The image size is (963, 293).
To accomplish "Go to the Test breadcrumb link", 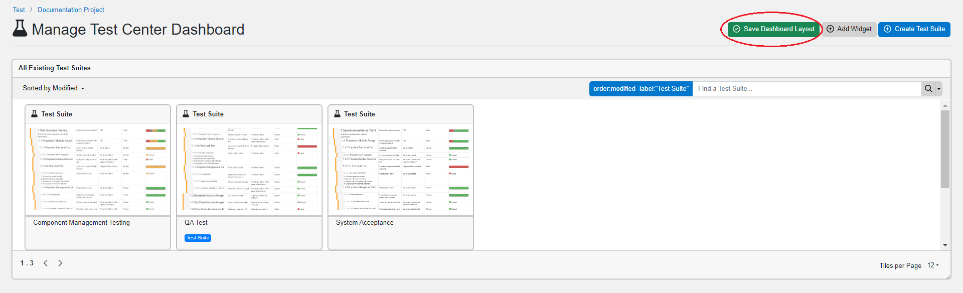I will tap(19, 10).
